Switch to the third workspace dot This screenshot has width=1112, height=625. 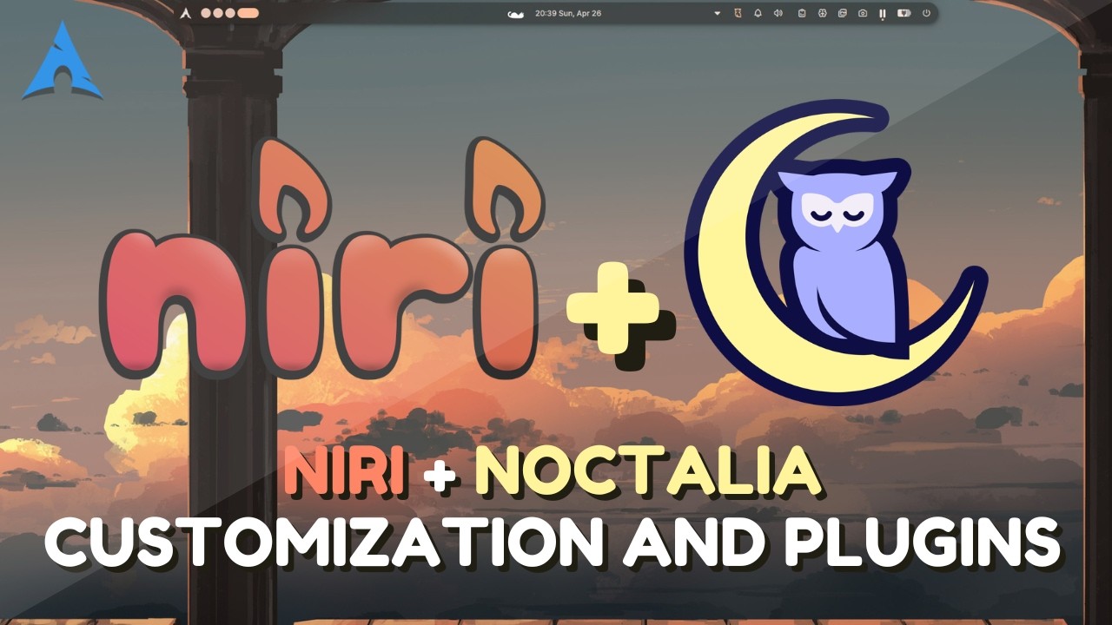[230, 13]
